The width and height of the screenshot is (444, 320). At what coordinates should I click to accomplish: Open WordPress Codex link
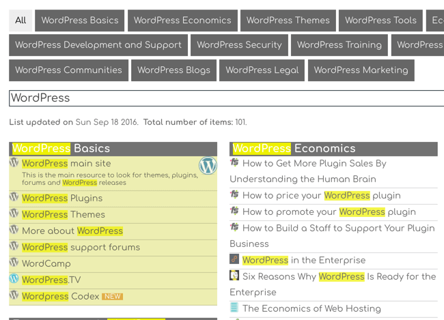click(x=61, y=296)
